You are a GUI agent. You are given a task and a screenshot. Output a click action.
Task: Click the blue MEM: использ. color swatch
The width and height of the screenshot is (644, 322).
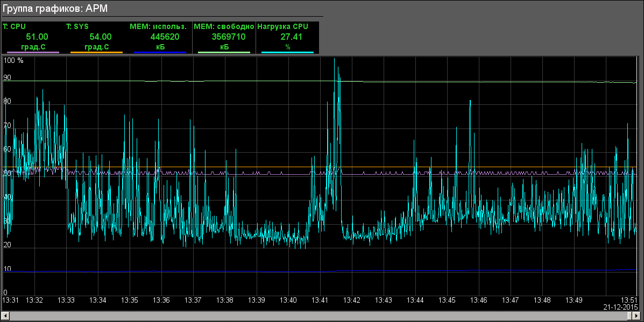[x=160, y=53]
